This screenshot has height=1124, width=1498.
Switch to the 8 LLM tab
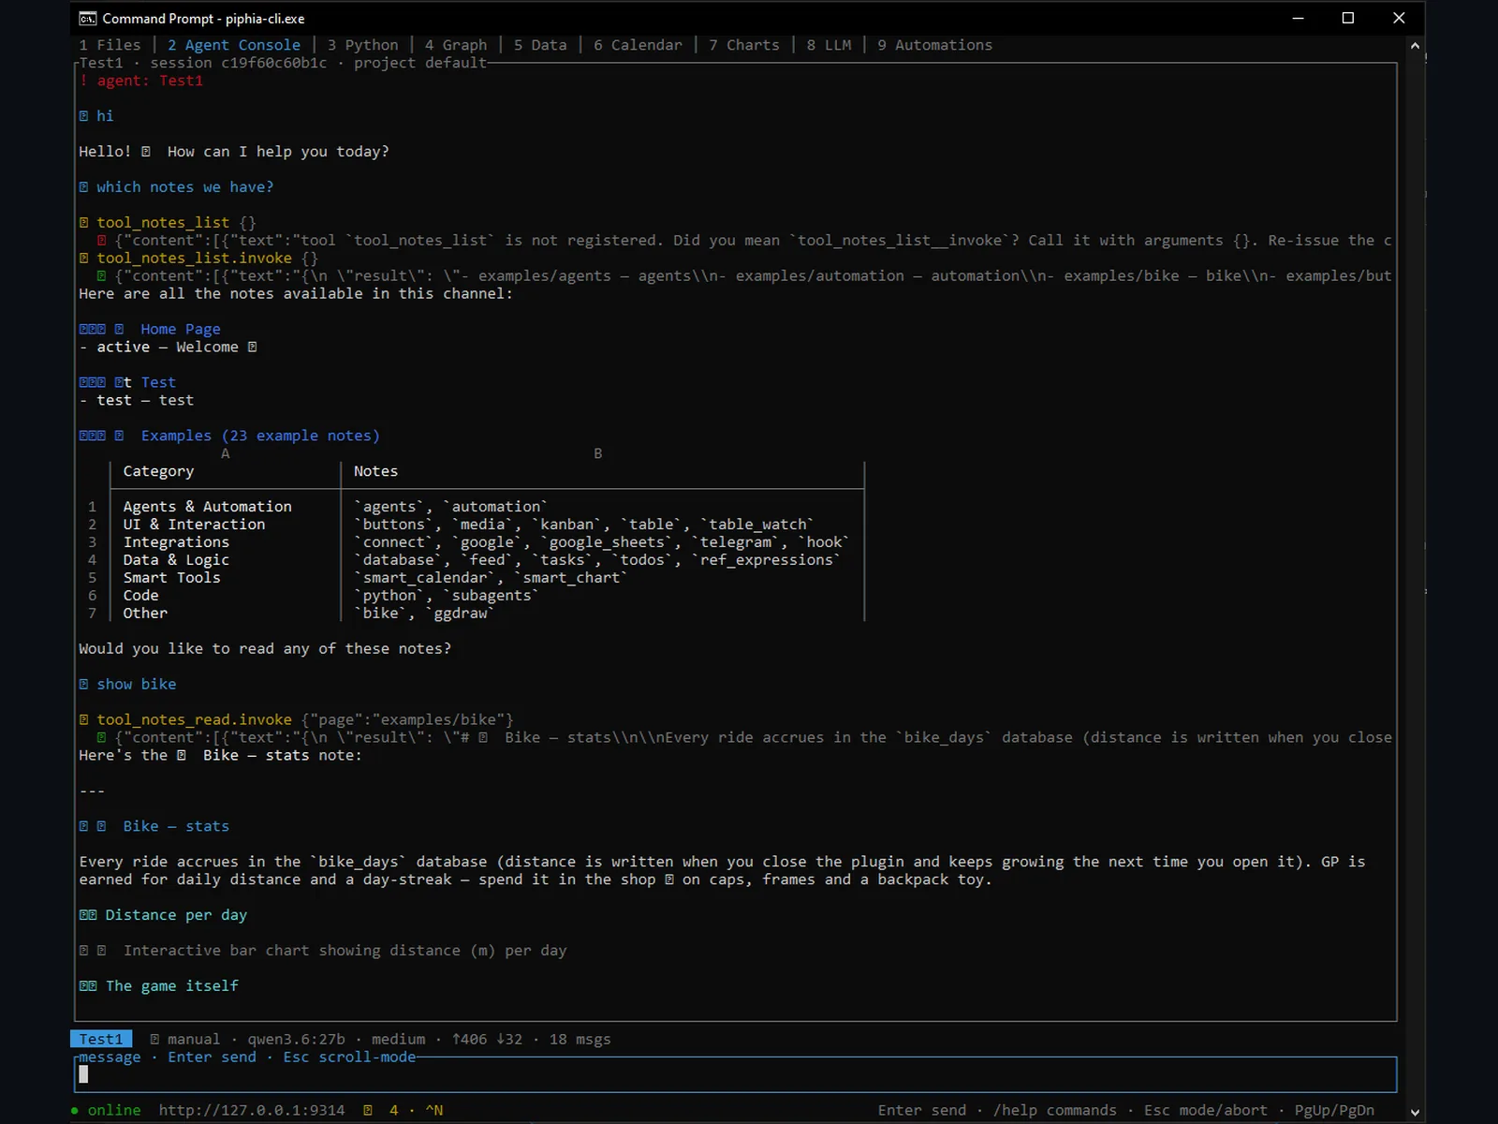point(830,45)
